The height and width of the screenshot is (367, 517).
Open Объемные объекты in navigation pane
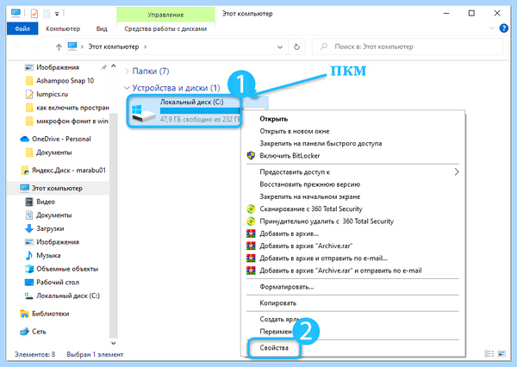pyautogui.click(x=67, y=269)
